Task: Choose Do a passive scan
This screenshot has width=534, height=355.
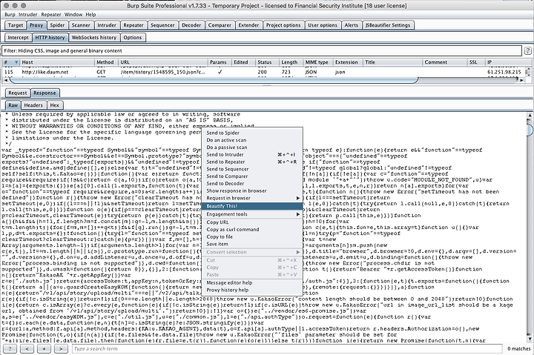Action: 252,147
